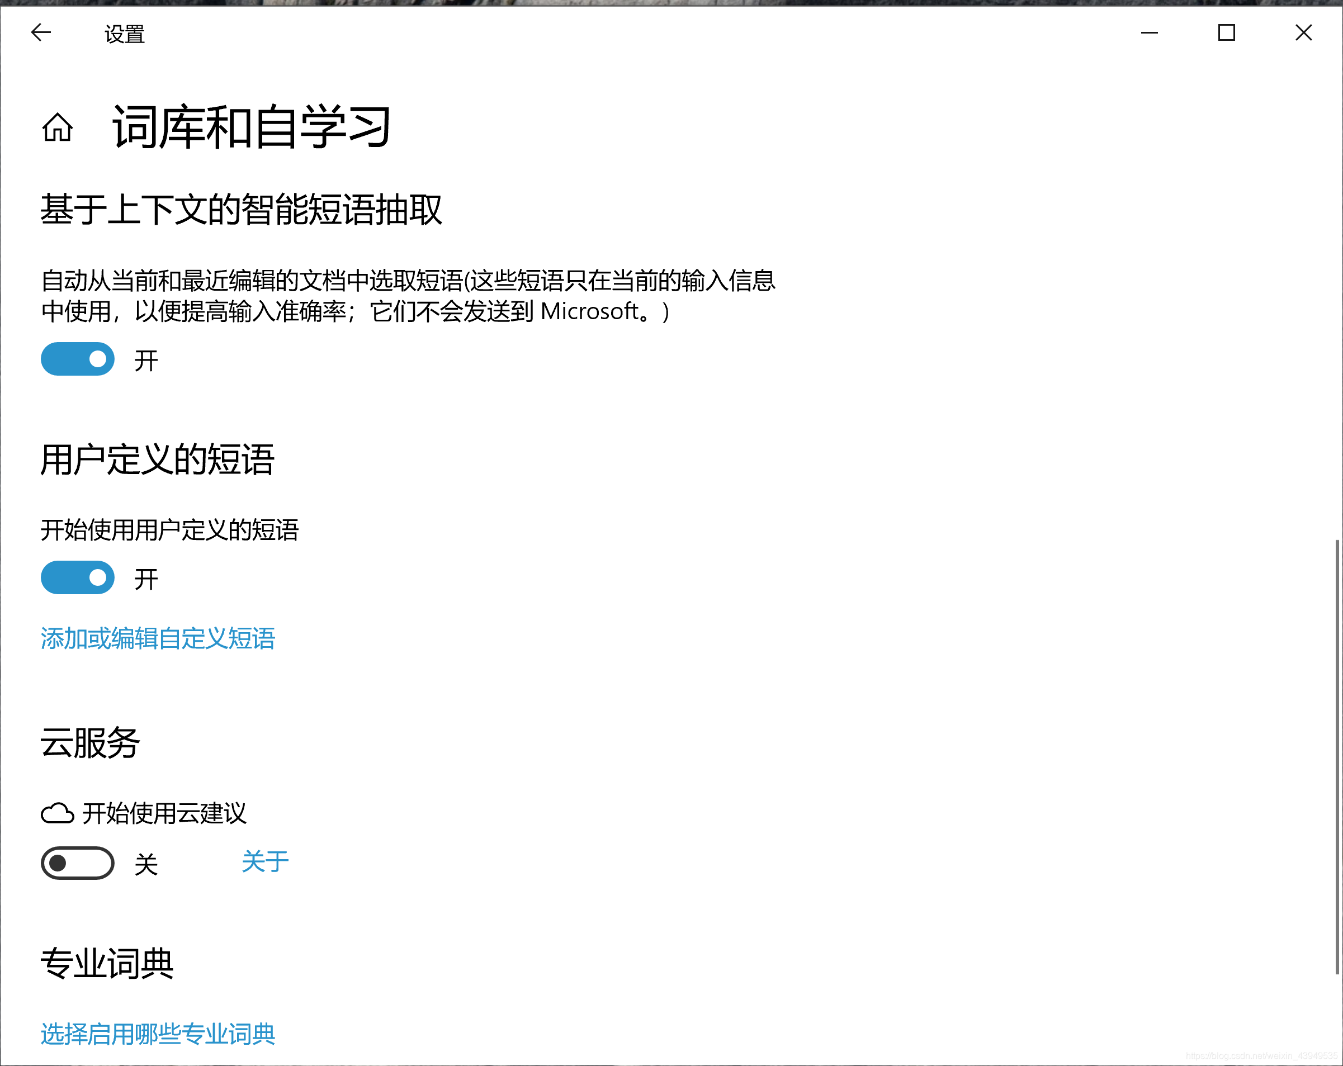Open the 选择启用哪些专业词典 link
This screenshot has width=1343, height=1066.
click(x=158, y=1034)
